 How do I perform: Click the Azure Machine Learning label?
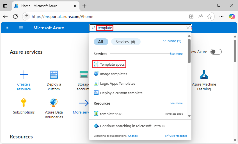pyautogui.click(x=204, y=87)
